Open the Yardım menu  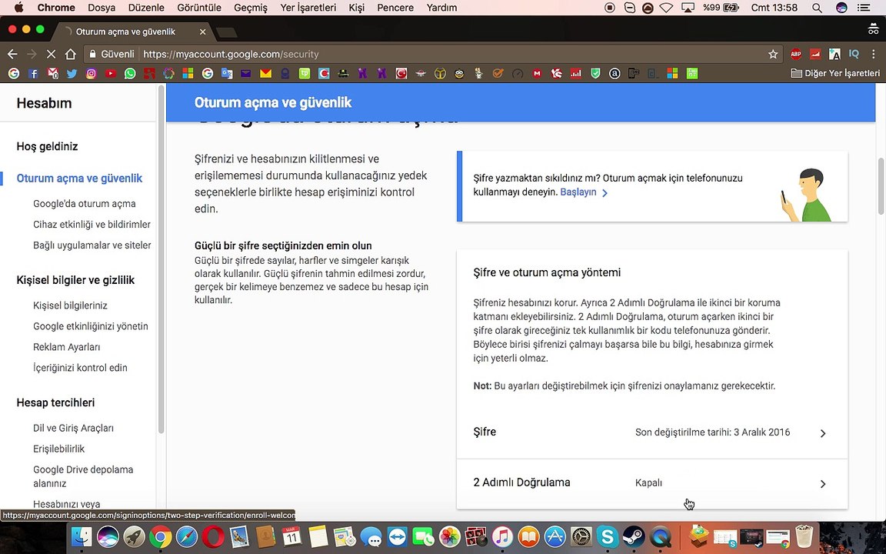pyautogui.click(x=441, y=8)
